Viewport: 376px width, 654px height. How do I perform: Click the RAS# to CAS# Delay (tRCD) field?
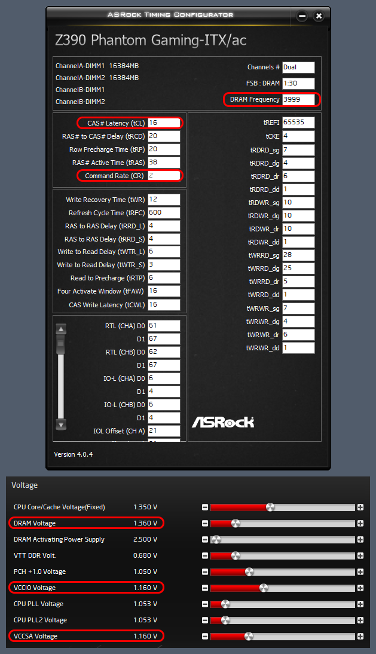click(x=164, y=136)
